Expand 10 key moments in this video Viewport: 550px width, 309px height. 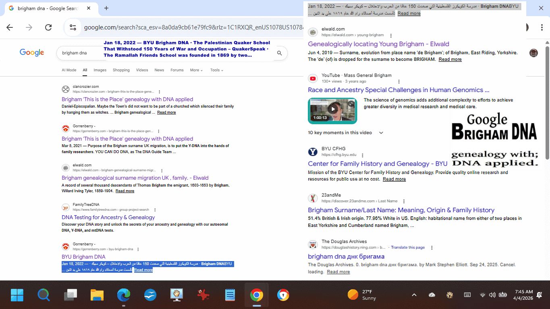(x=381, y=133)
